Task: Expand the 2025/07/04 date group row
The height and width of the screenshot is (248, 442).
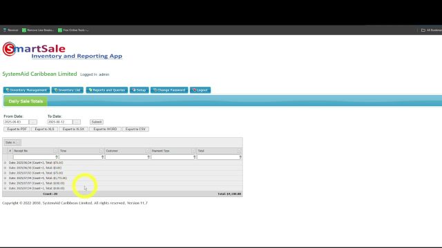Action: pyautogui.click(x=5, y=178)
